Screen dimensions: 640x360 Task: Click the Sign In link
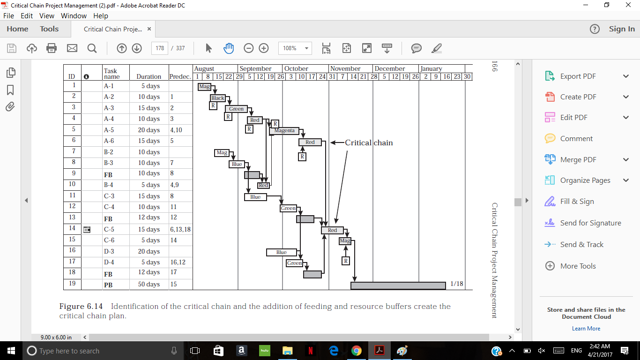coord(622,29)
